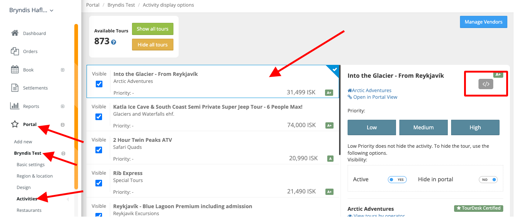
Task: Toggle Active to NO for the tour
Action: pos(397,179)
